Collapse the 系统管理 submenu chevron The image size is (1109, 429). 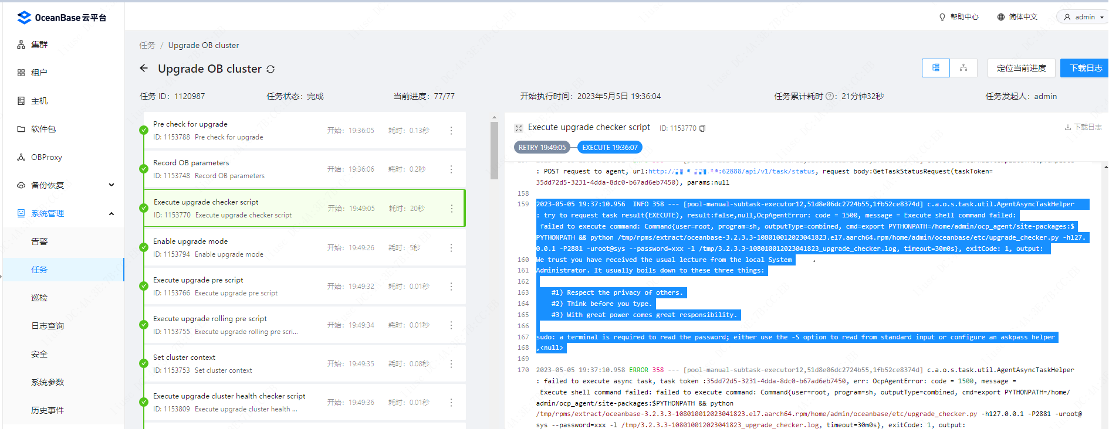(111, 213)
